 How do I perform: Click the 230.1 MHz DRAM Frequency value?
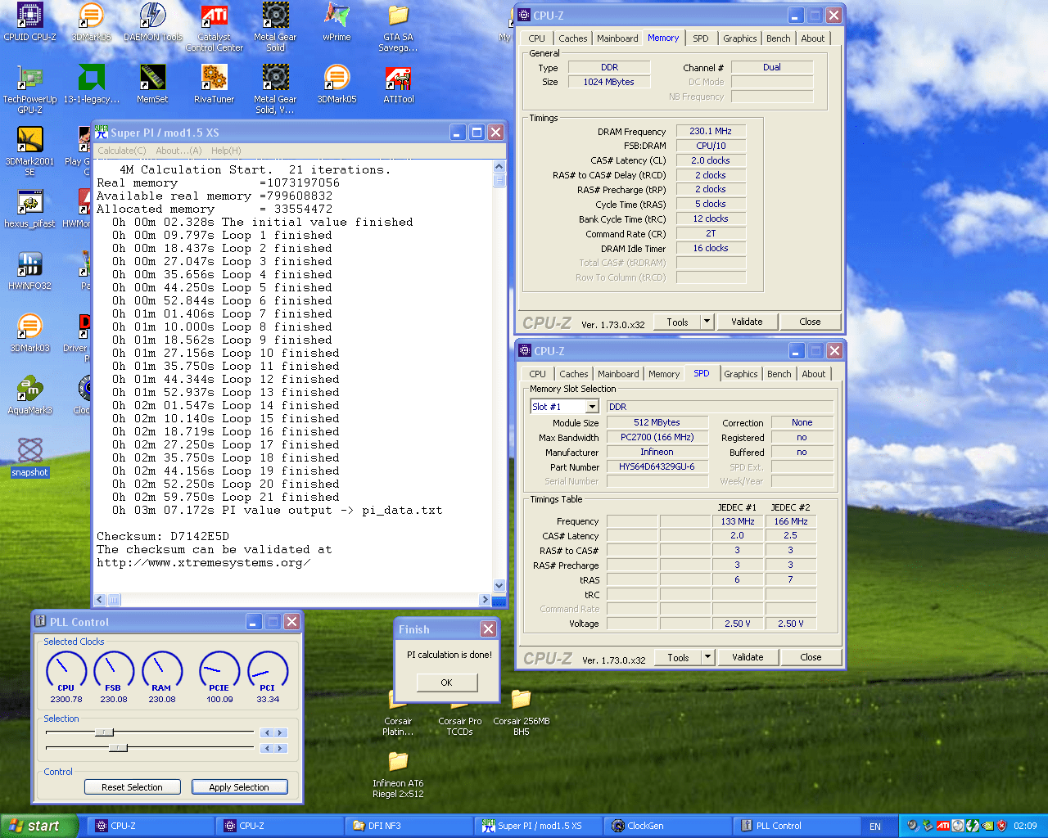pos(711,131)
